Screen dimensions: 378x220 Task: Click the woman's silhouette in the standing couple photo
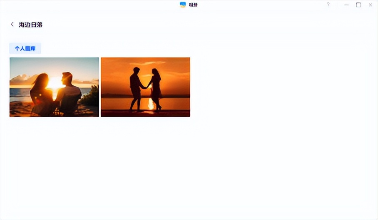156,88
